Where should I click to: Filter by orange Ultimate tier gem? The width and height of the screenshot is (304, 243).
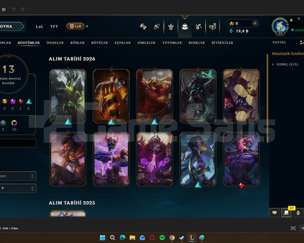point(5,101)
